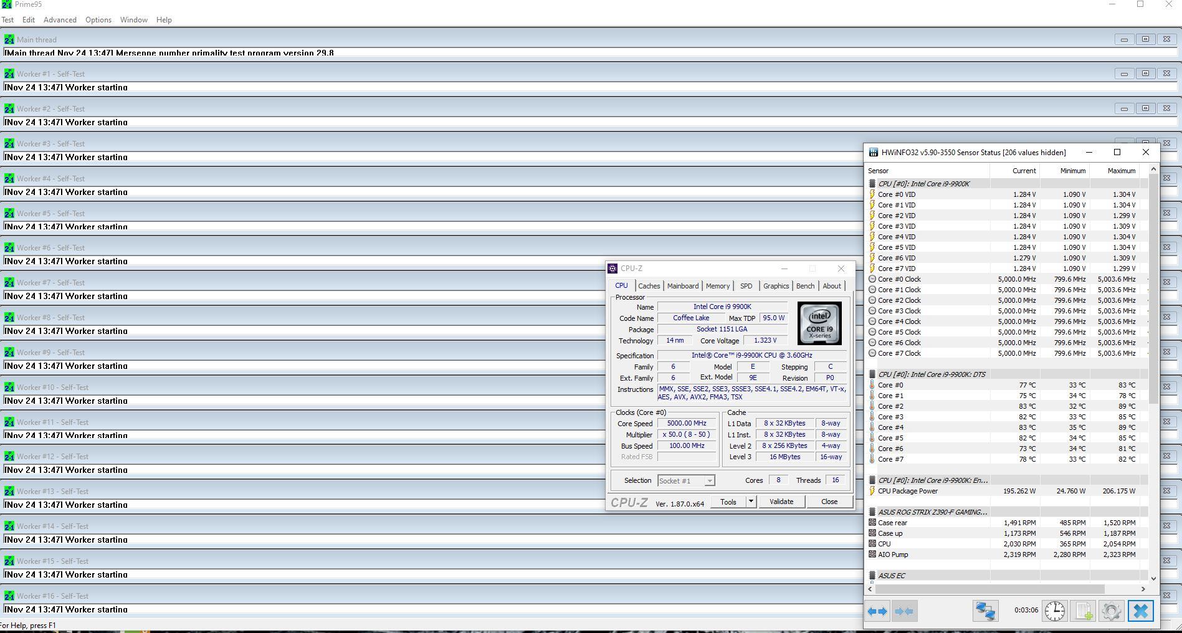Click the Sensor column header in HWiNFO

[x=927, y=171]
